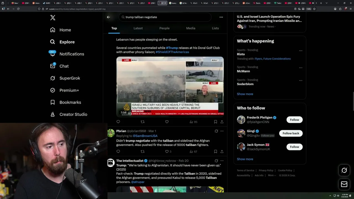
Task: Switch to the Media tab
Action: (x=191, y=28)
